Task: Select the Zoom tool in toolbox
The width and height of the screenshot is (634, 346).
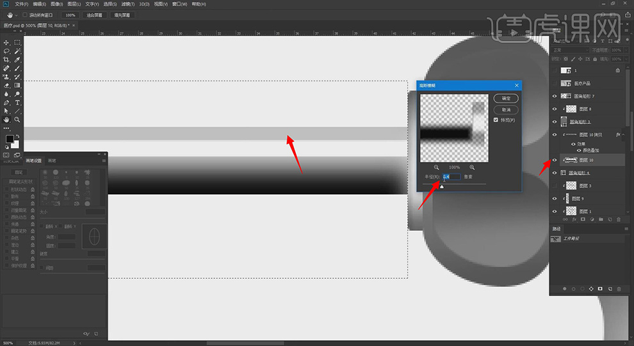Action: coord(17,120)
